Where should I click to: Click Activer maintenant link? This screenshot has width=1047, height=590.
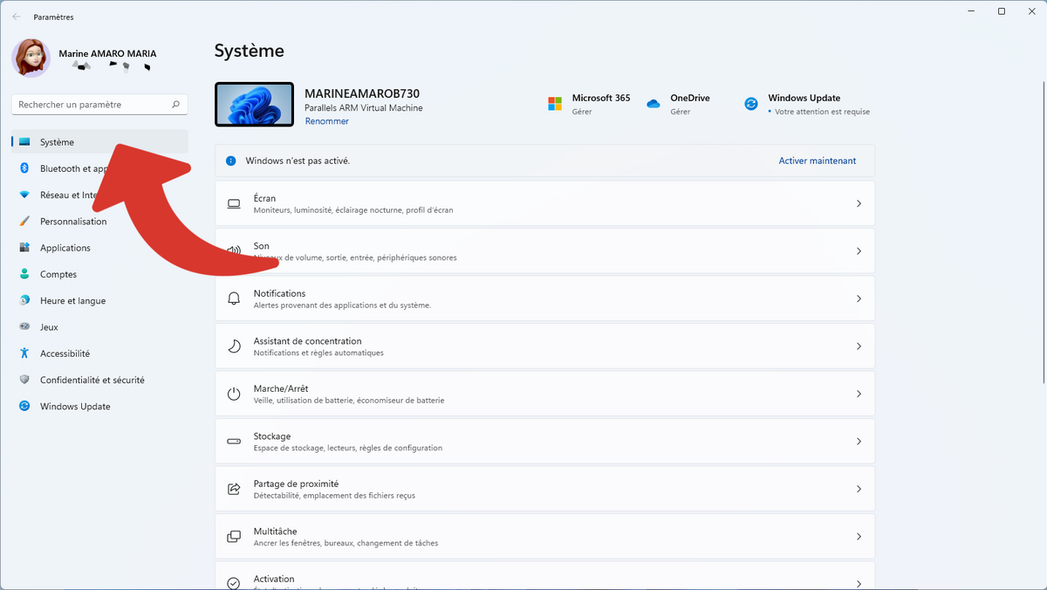(x=818, y=161)
